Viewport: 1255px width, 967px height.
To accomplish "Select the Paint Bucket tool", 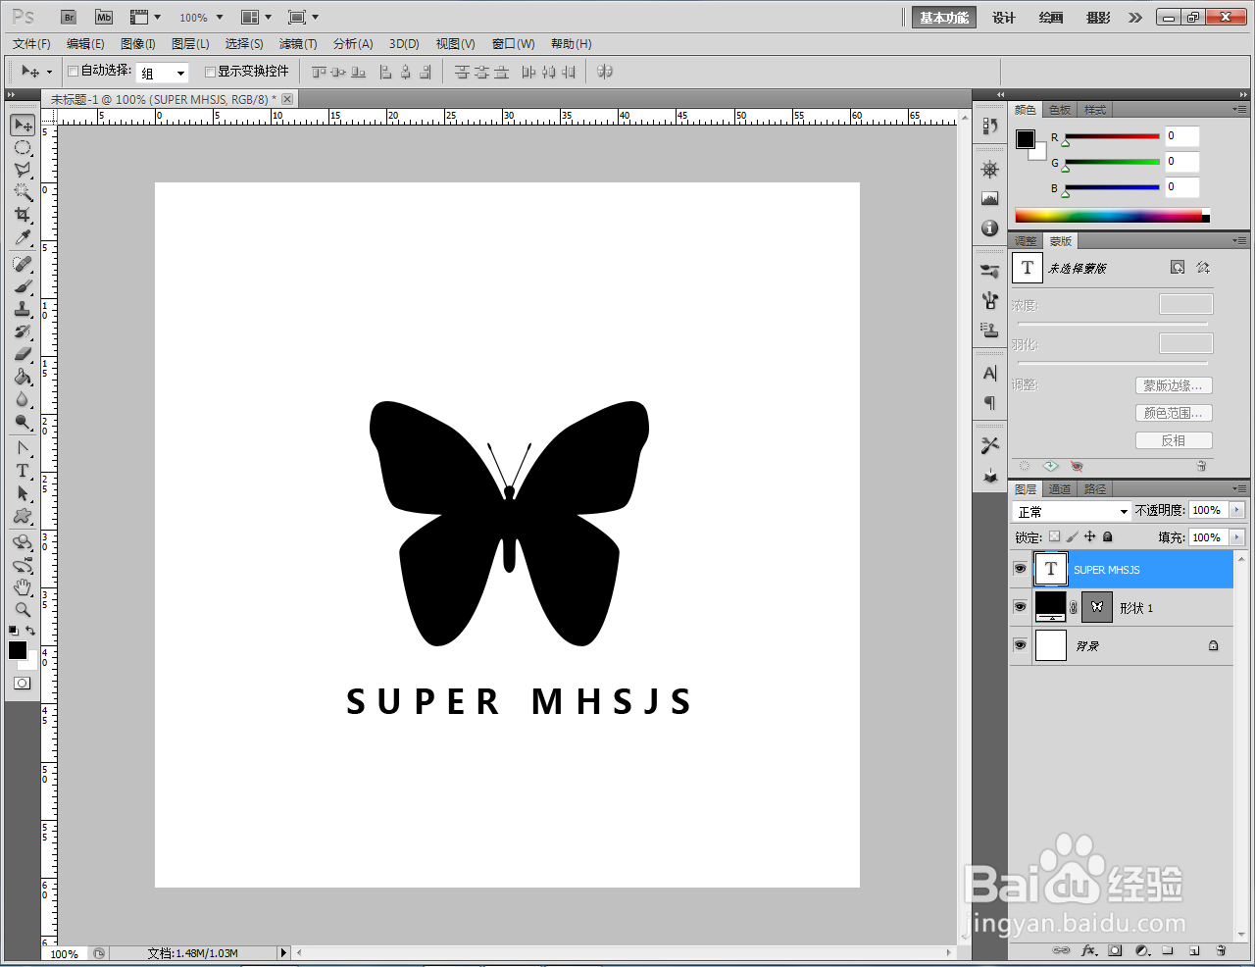I will 23,377.
